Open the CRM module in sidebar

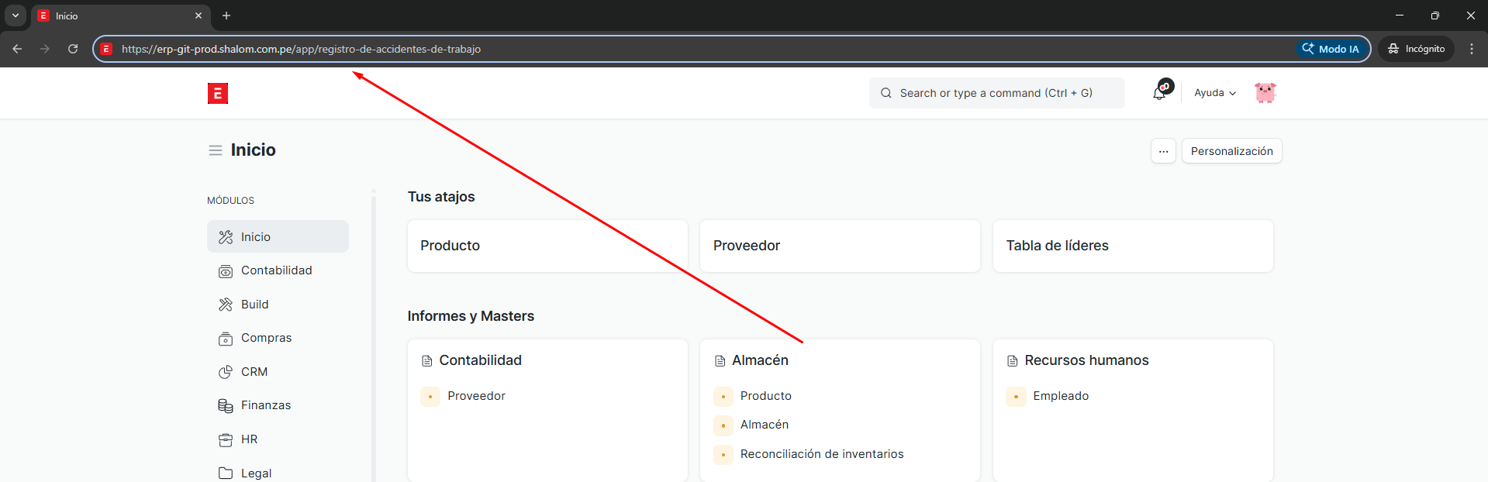click(254, 372)
